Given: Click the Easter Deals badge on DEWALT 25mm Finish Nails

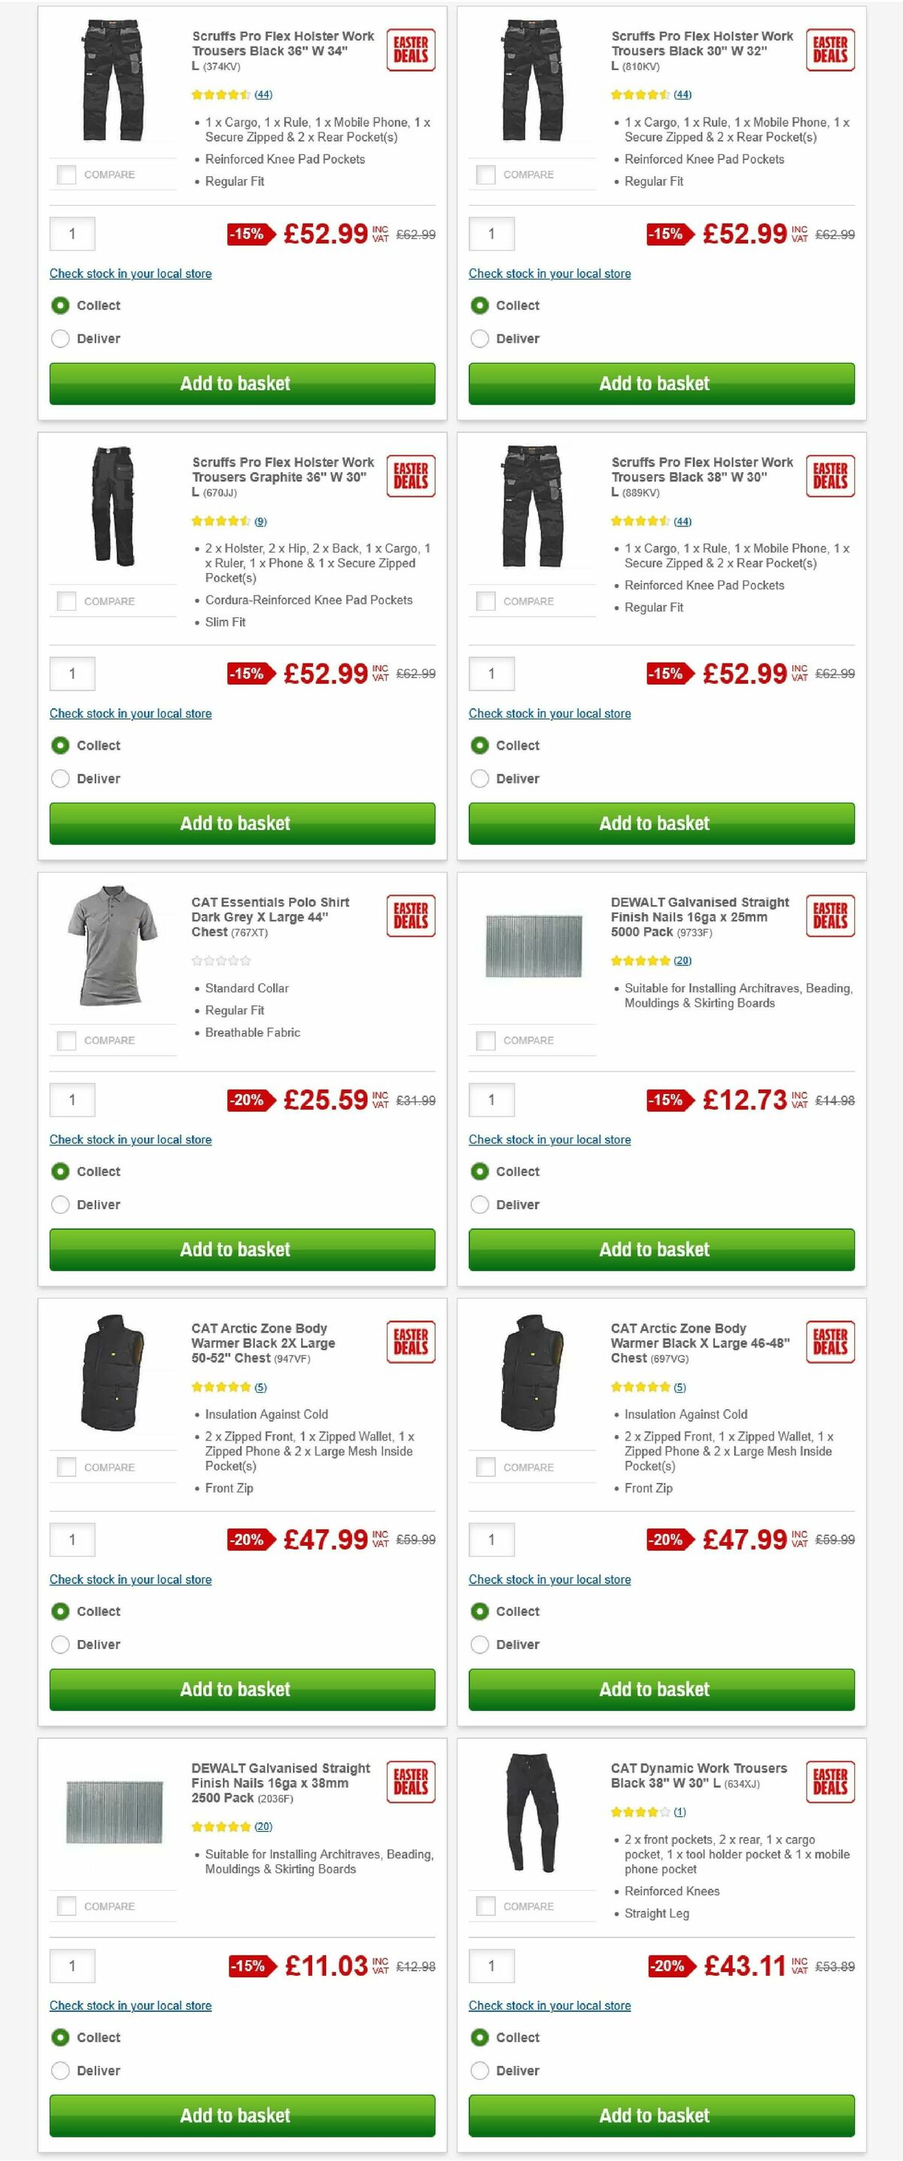Looking at the screenshot, I should click(x=829, y=916).
